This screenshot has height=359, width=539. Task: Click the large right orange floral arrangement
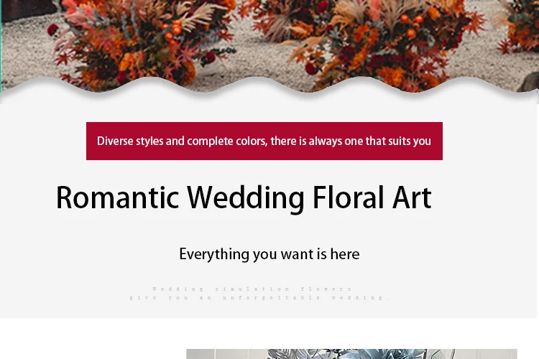385,45
